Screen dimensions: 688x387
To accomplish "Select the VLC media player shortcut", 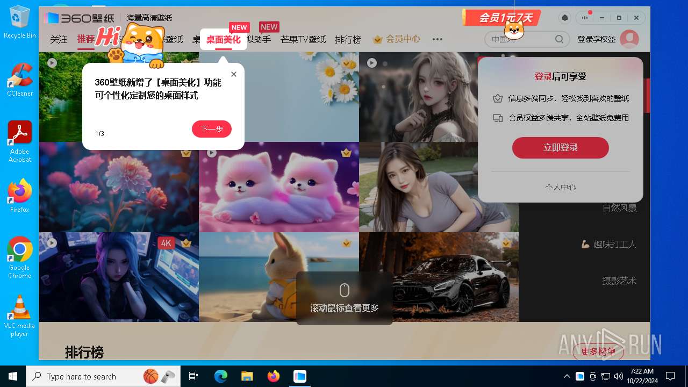I will tap(19, 316).
